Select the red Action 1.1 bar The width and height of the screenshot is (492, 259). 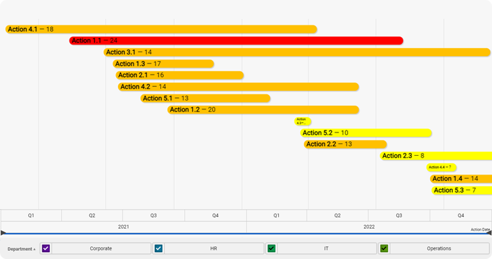coord(236,41)
